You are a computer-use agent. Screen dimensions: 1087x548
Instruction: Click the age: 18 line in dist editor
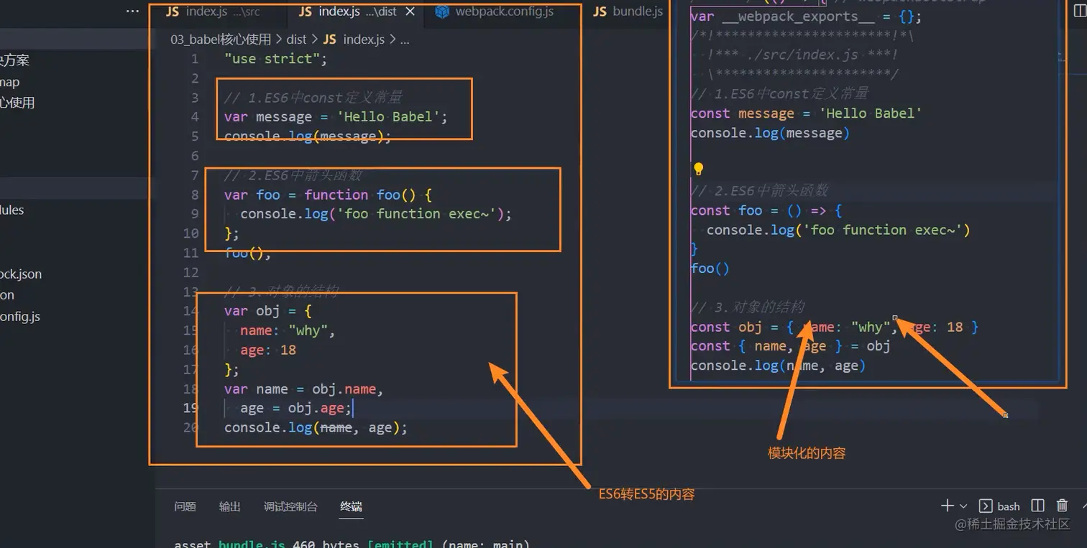click(268, 350)
